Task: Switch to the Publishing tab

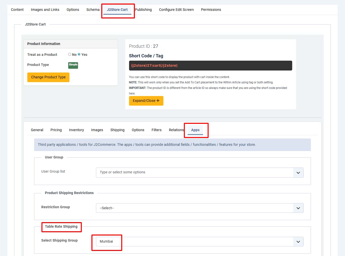Action: (143, 10)
